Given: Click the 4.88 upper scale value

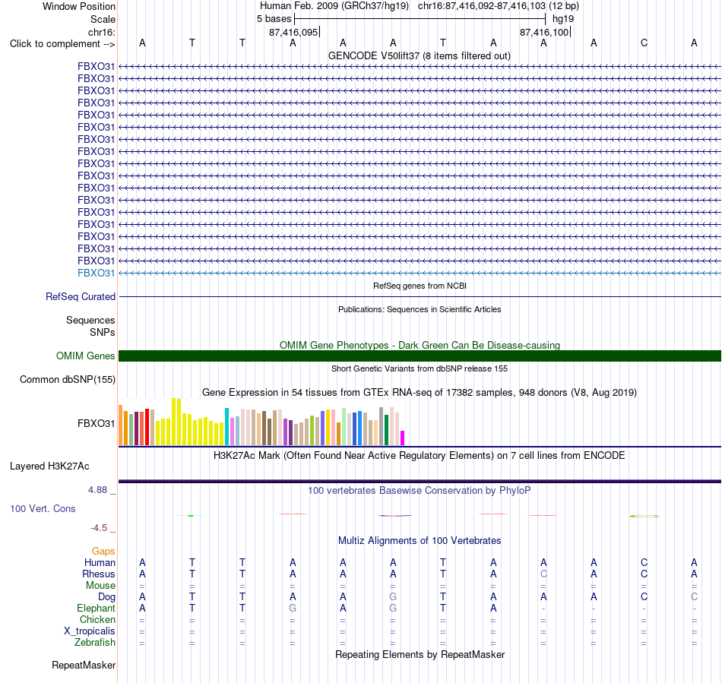Looking at the screenshot, I should click(x=97, y=490).
